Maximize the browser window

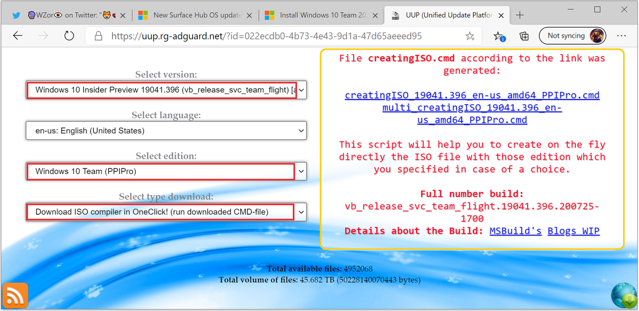coord(597,10)
